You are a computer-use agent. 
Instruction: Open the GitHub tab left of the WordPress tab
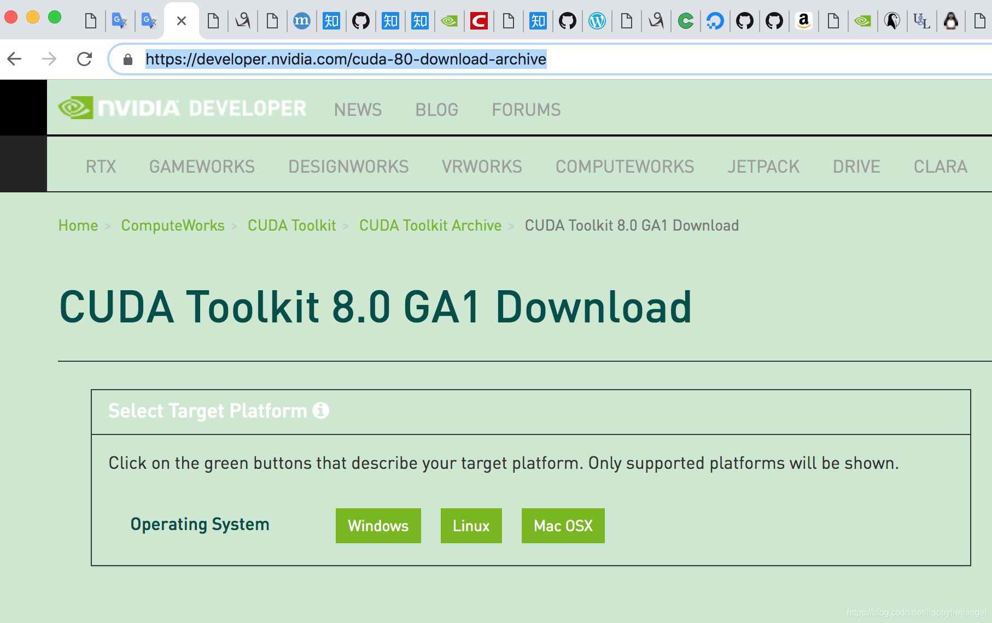[x=568, y=21]
